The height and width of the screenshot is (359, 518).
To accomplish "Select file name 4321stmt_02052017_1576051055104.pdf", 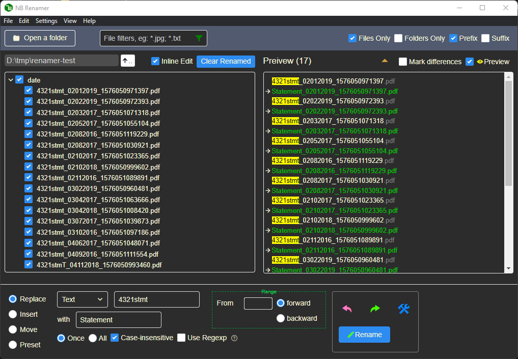I will coord(98,123).
